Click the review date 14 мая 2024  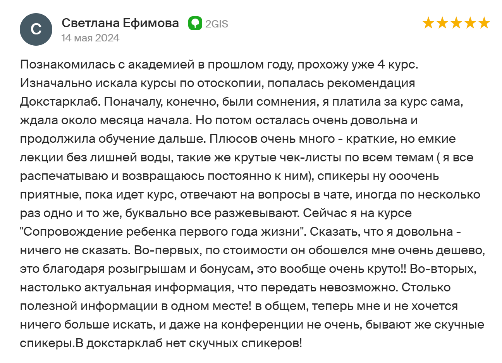point(90,38)
